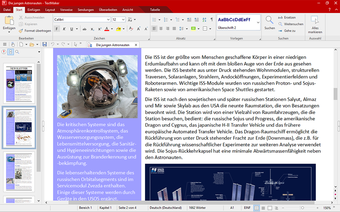Click the superscript icon

pos(100,29)
